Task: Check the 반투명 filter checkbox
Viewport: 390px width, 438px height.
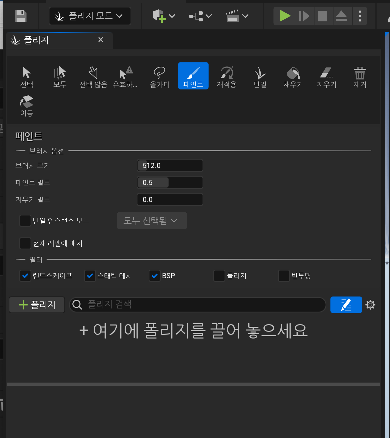Action: click(284, 276)
